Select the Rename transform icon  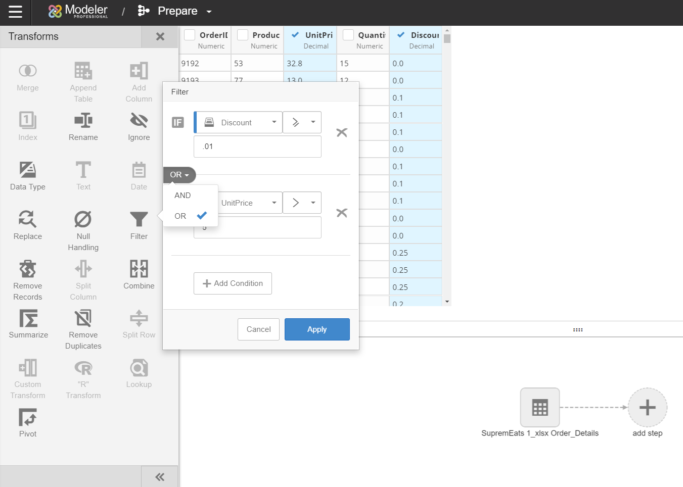[83, 121]
